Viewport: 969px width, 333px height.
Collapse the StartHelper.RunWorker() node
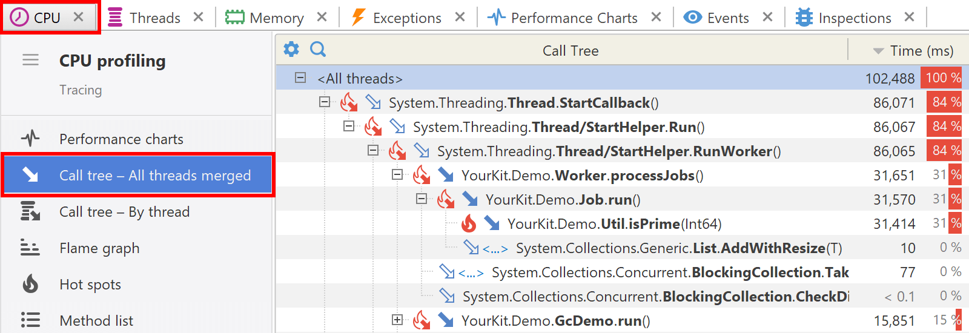tap(373, 150)
